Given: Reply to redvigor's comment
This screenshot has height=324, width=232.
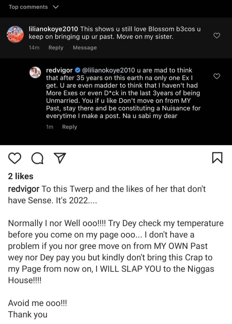Looking at the screenshot, I should [x=69, y=127].
